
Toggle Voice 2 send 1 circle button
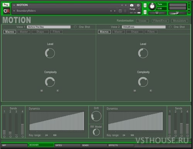pos(169,136)
